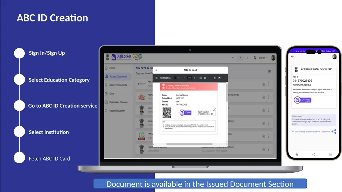Go back from the ABC ID Card dialog
342x192 pixels.
click(x=156, y=70)
